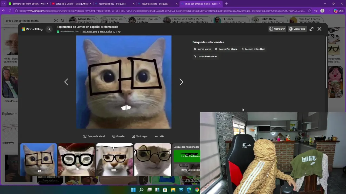Save image with Guardar
The width and height of the screenshot is (346, 194).
[x=118, y=136]
